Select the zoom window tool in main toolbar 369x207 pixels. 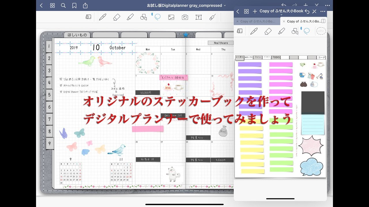(88, 17)
